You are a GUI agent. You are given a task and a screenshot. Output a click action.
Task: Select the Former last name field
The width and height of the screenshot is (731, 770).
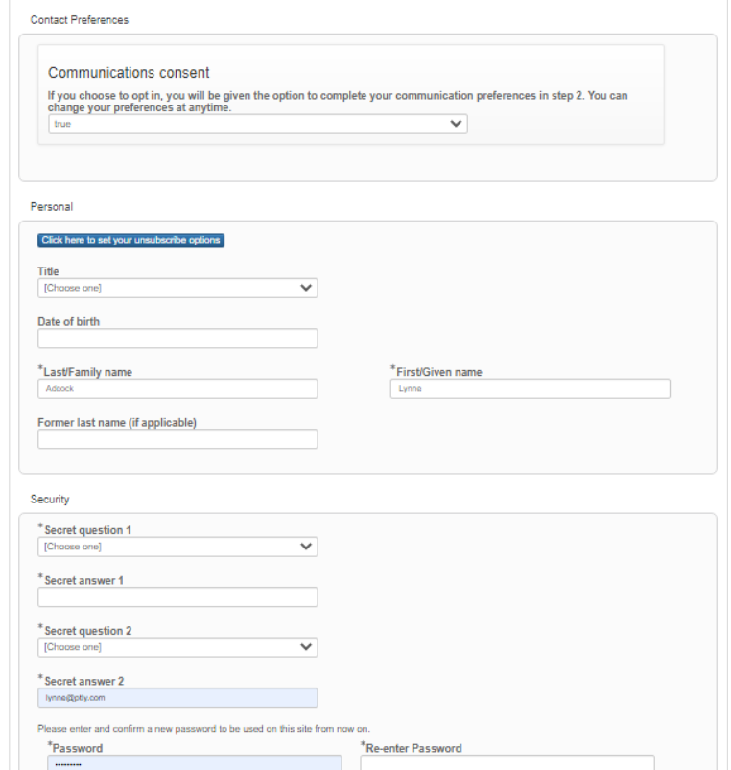(x=177, y=439)
